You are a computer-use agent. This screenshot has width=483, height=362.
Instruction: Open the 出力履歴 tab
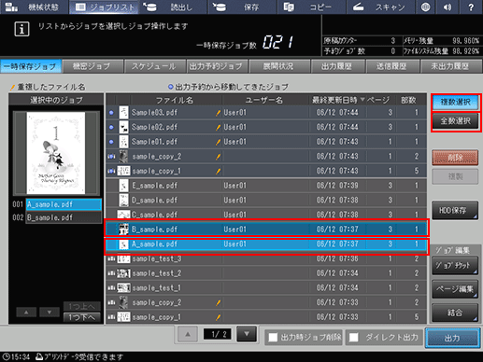point(337,66)
